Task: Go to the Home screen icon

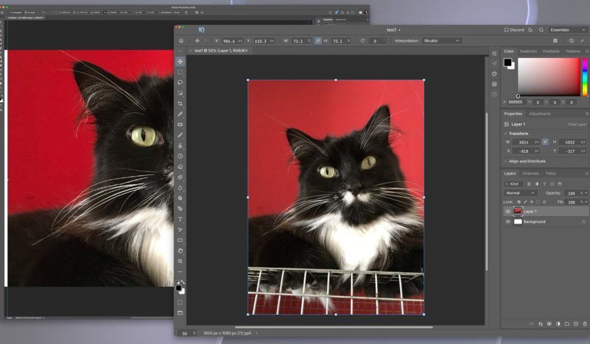Action: [181, 41]
